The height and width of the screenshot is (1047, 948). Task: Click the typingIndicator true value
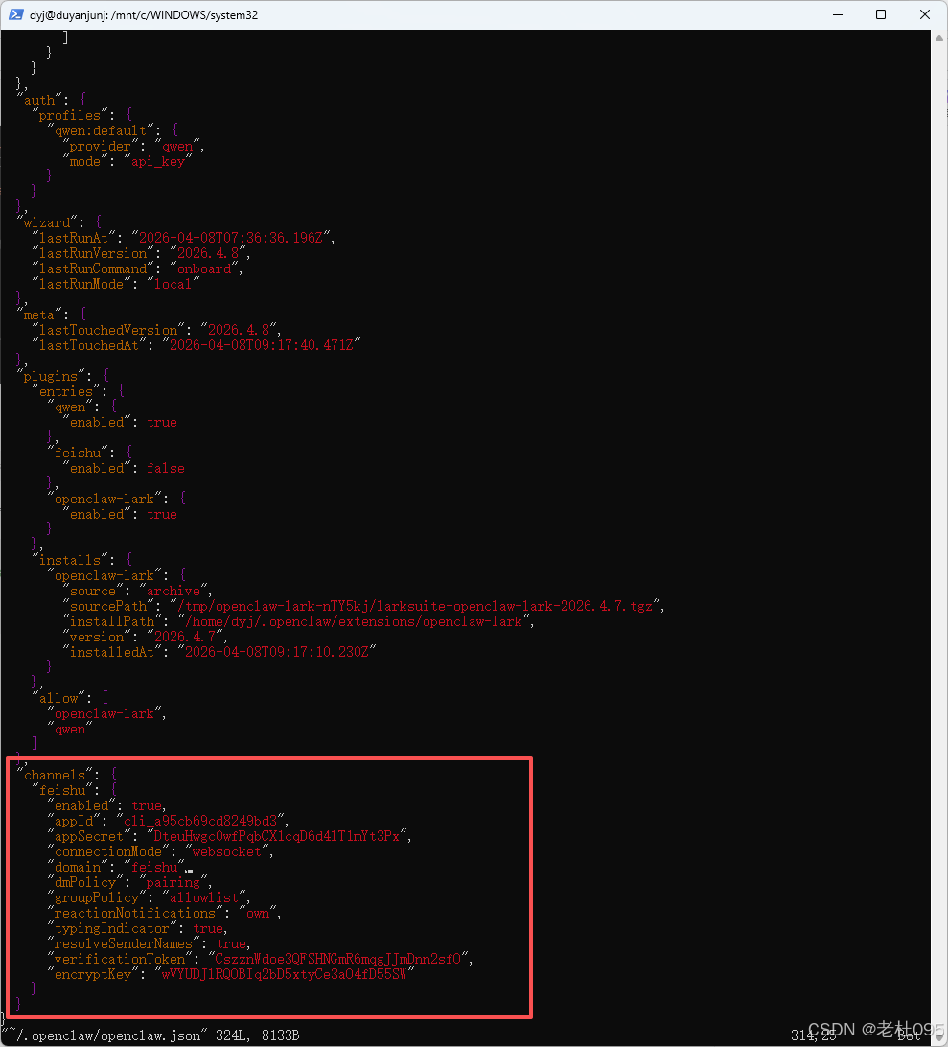click(208, 929)
